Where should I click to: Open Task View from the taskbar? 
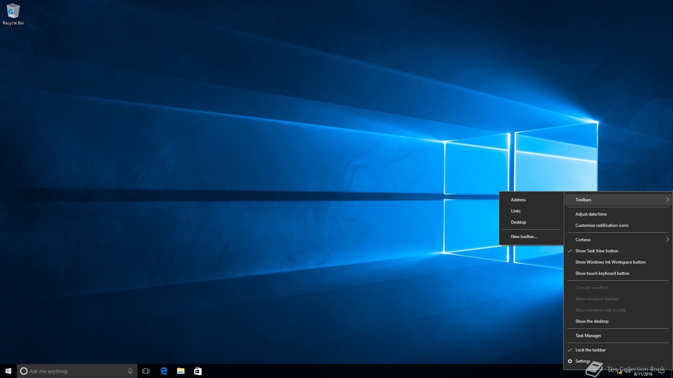pos(146,371)
